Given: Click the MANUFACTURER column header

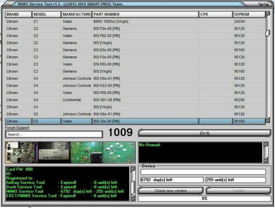Looking at the screenshot, I should [x=77, y=14].
